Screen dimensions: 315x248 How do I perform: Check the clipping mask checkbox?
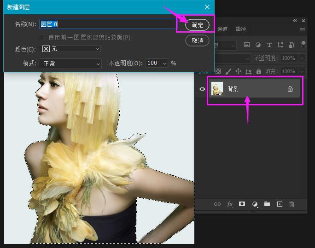(x=42, y=37)
